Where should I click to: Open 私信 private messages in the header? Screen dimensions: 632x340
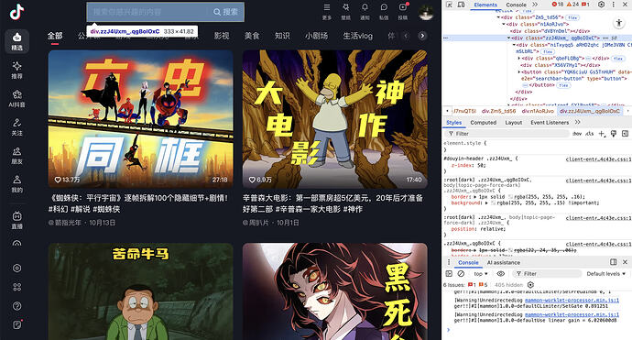384,12
